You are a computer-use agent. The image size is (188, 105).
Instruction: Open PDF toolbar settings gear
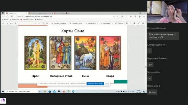[x=143, y=23]
